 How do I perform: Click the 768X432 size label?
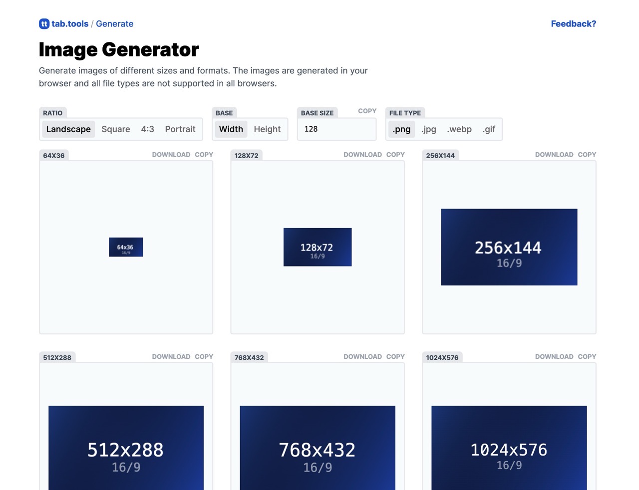pyautogui.click(x=249, y=358)
